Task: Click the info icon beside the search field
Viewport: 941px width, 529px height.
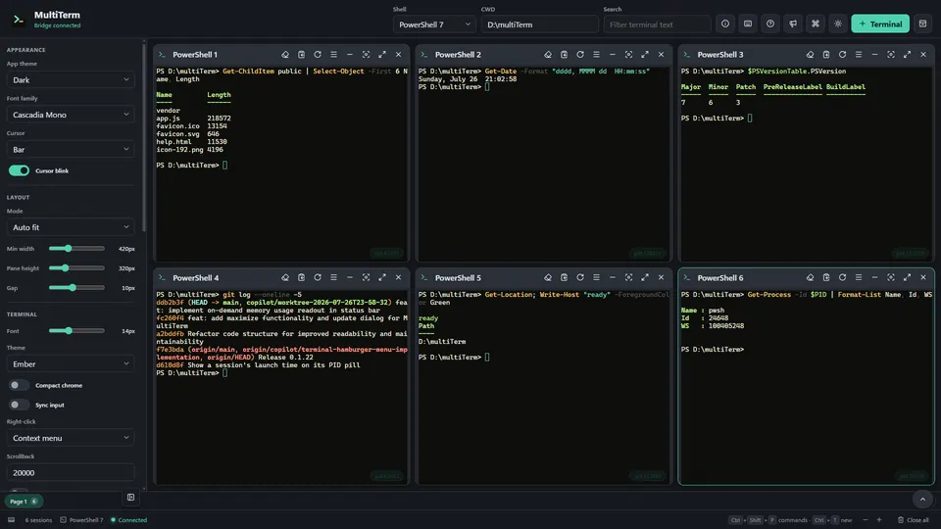Action: point(725,24)
